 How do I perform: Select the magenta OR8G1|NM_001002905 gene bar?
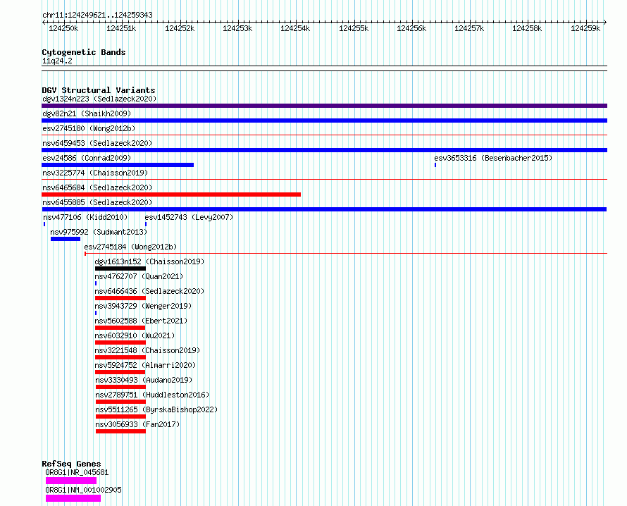pos(73,498)
